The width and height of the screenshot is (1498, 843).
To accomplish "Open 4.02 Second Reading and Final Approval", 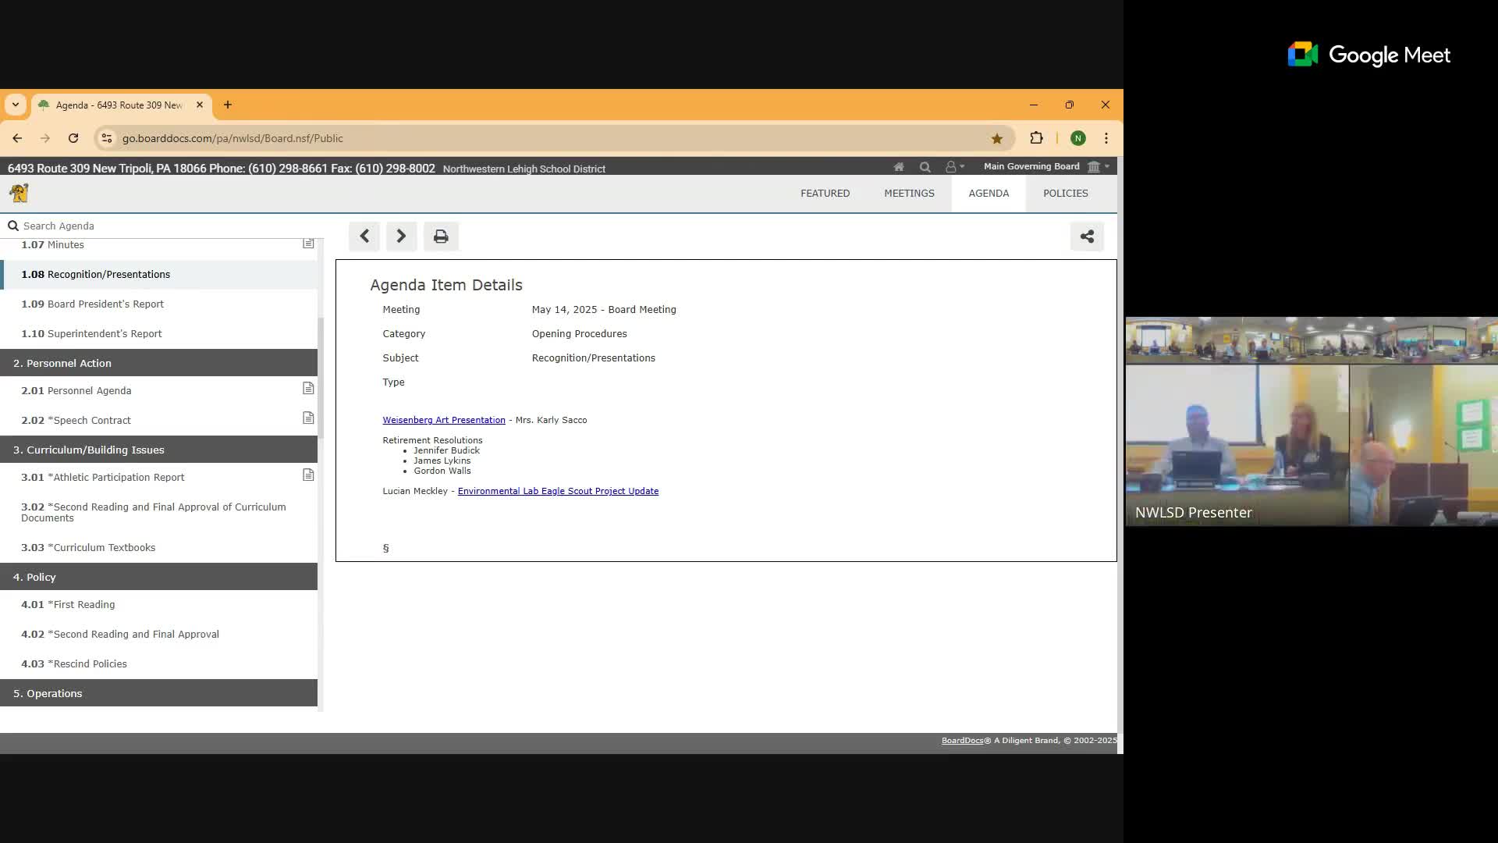I will tap(159, 634).
